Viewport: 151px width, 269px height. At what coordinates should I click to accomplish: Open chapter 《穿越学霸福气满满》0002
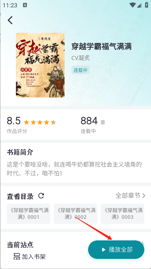[x=75, y=214]
